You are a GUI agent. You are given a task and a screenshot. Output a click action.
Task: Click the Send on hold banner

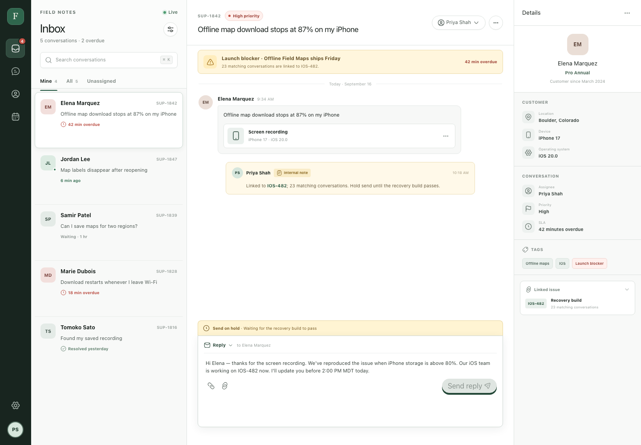[x=350, y=328]
